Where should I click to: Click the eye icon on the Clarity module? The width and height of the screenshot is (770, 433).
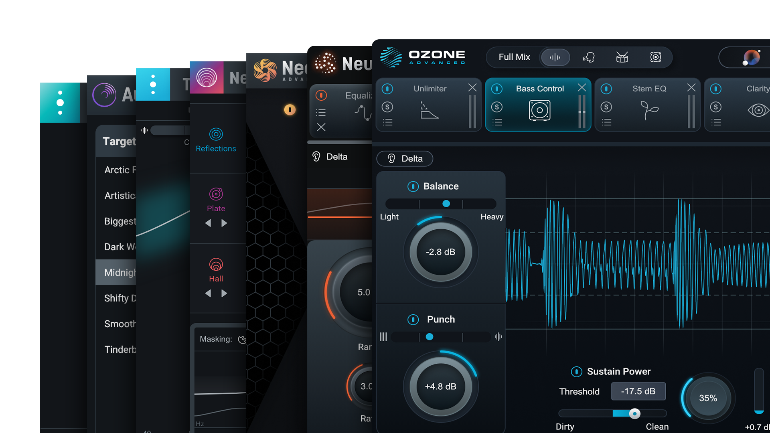point(758,110)
